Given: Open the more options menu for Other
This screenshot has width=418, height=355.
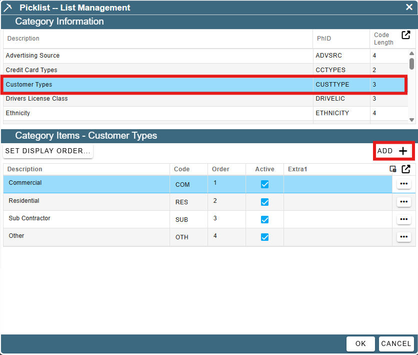Looking at the screenshot, I should tap(404, 237).
